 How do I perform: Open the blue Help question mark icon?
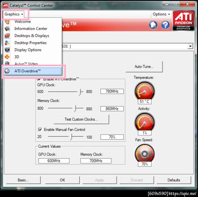point(165,25)
